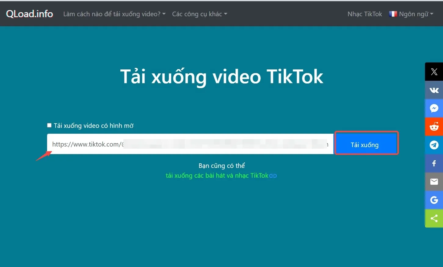The image size is (443, 267).
Task: Go to the 'Nhạc TikTok' menu item
Action: 365,14
